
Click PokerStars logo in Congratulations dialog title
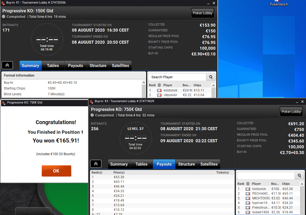click(x=4, y=103)
